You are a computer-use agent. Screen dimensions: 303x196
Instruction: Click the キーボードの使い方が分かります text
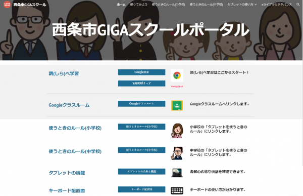point(217,189)
